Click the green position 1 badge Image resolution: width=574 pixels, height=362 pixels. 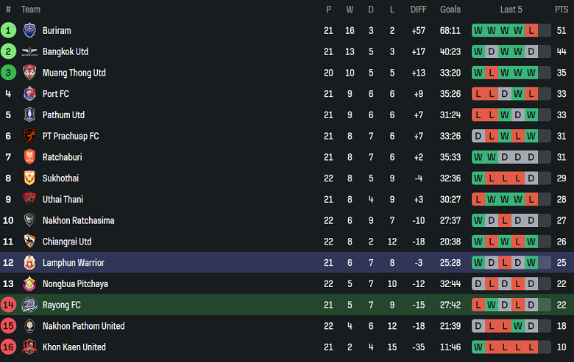point(8,31)
